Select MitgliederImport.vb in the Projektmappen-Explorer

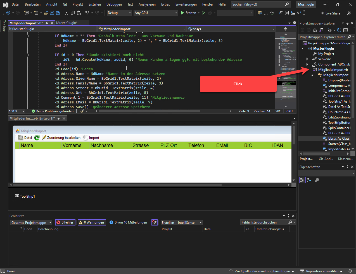(x=333, y=70)
